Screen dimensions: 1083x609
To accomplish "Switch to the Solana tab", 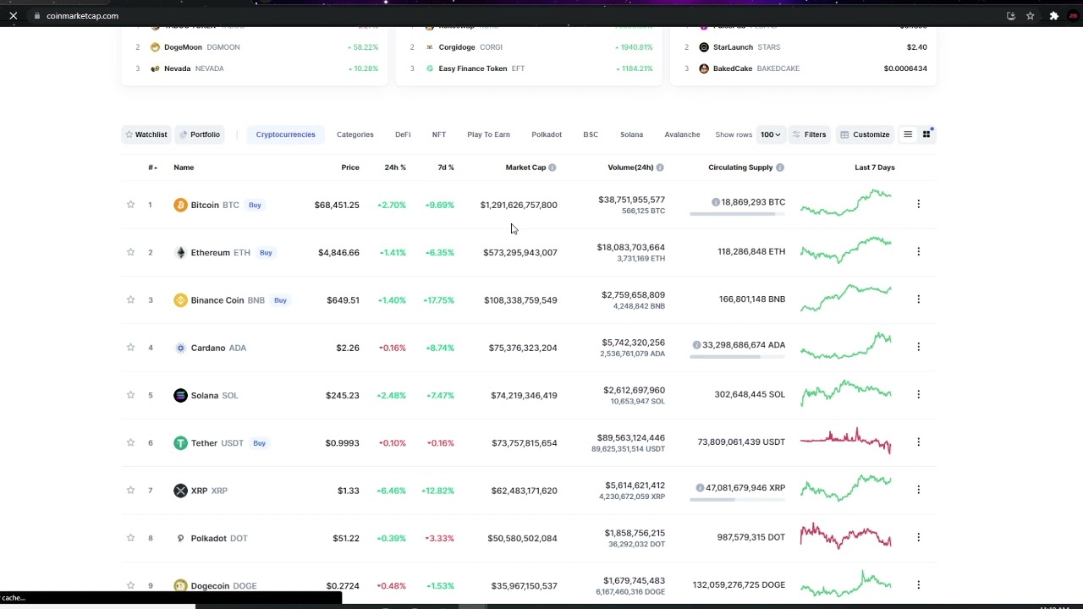I will point(631,134).
